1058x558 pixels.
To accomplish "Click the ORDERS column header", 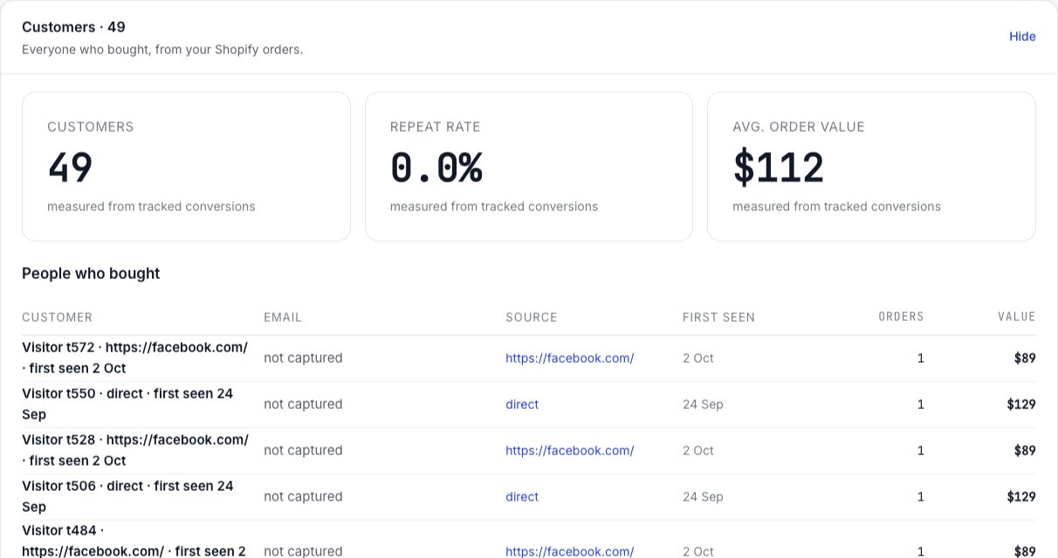I will (x=901, y=317).
